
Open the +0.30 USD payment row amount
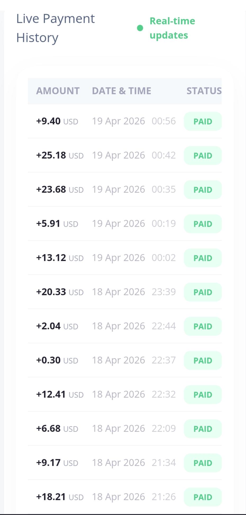(57, 360)
